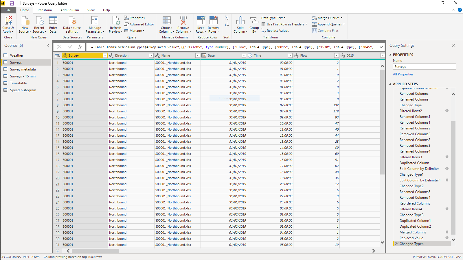
Task: Open Recent Sources icon
Action: 39,21
